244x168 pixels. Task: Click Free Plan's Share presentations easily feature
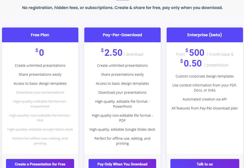pyautogui.click(x=40, y=75)
